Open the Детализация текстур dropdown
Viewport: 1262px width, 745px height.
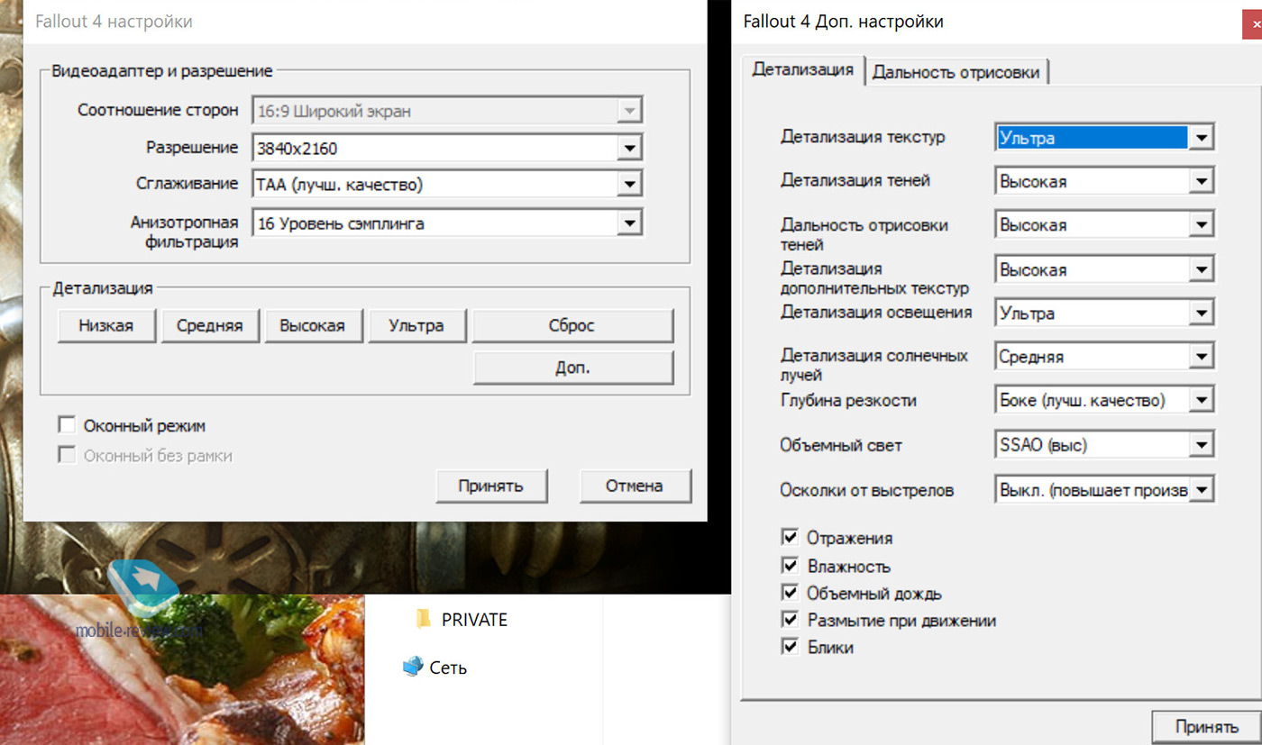[1200, 138]
